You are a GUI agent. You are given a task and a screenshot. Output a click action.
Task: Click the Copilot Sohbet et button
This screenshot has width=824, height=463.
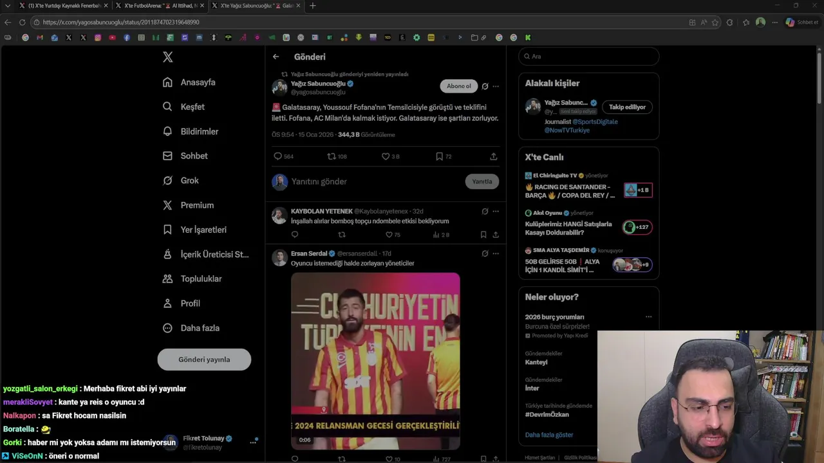802,22
